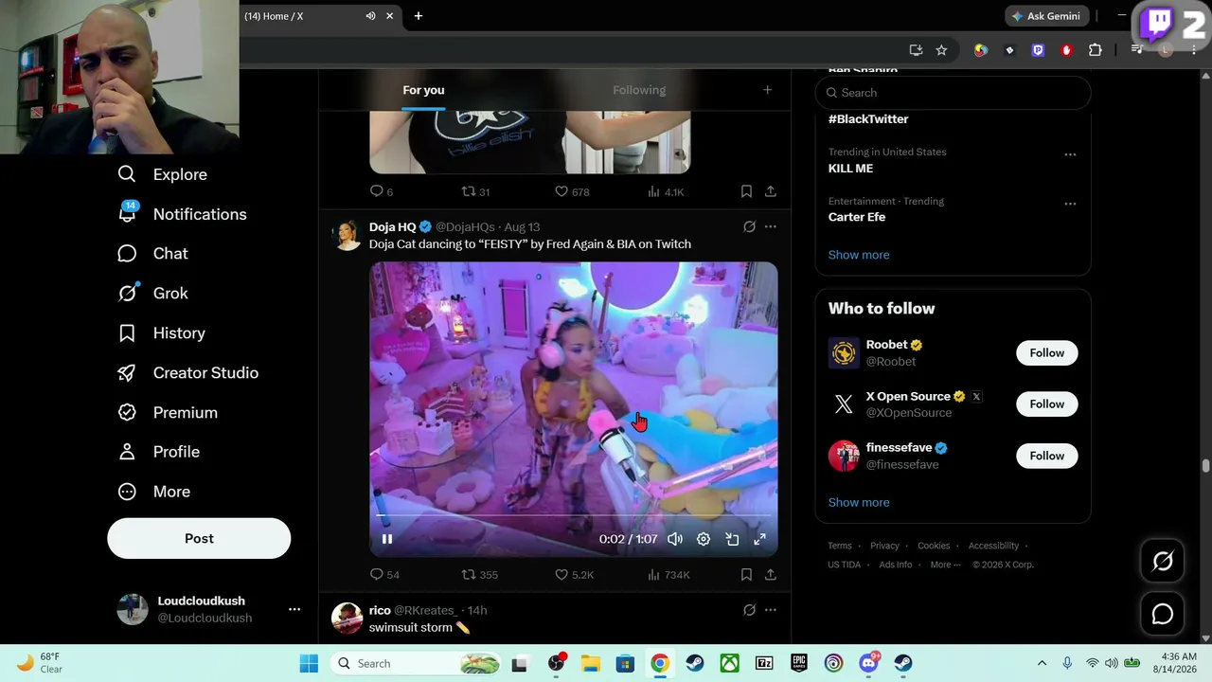Bookmark this page with the star icon

pos(941,50)
